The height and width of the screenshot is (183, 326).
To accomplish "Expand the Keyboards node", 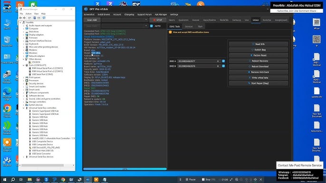I will click(23, 44).
